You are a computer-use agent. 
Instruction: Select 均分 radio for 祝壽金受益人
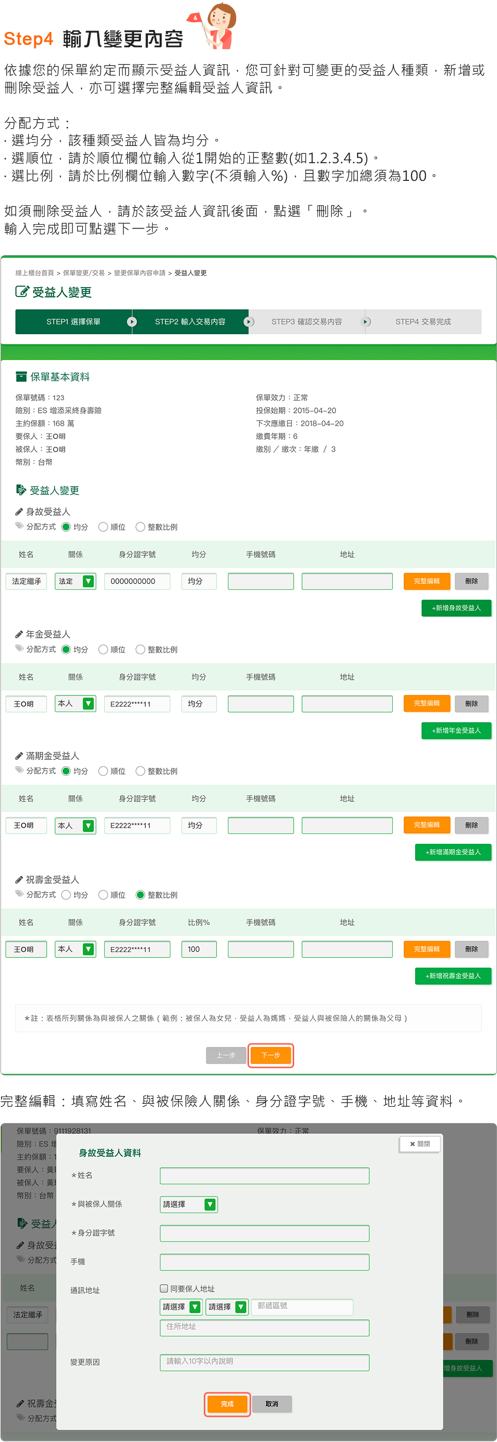point(66,894)
